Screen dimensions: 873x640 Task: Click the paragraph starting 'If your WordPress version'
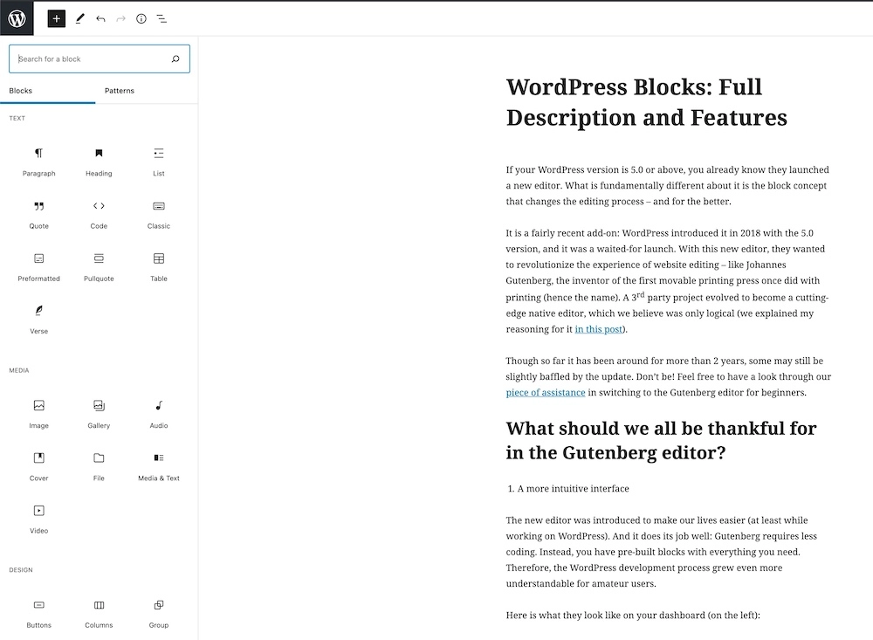[x=668, y=185]
